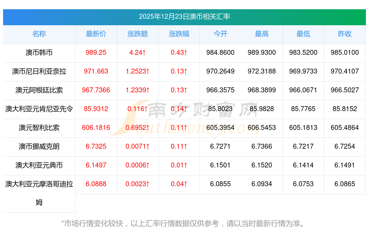The width and height of the screenshot is (369, 233).
Task: Click the 今开 column header
Action: pyautogui.click(x=220, y=34)
